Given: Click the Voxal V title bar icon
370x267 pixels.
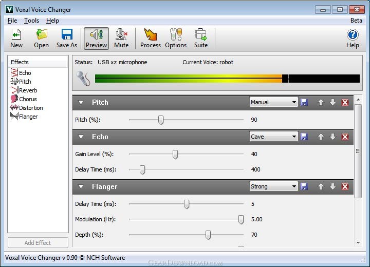Looking at the screenshot, I should [x=9, y=9].
